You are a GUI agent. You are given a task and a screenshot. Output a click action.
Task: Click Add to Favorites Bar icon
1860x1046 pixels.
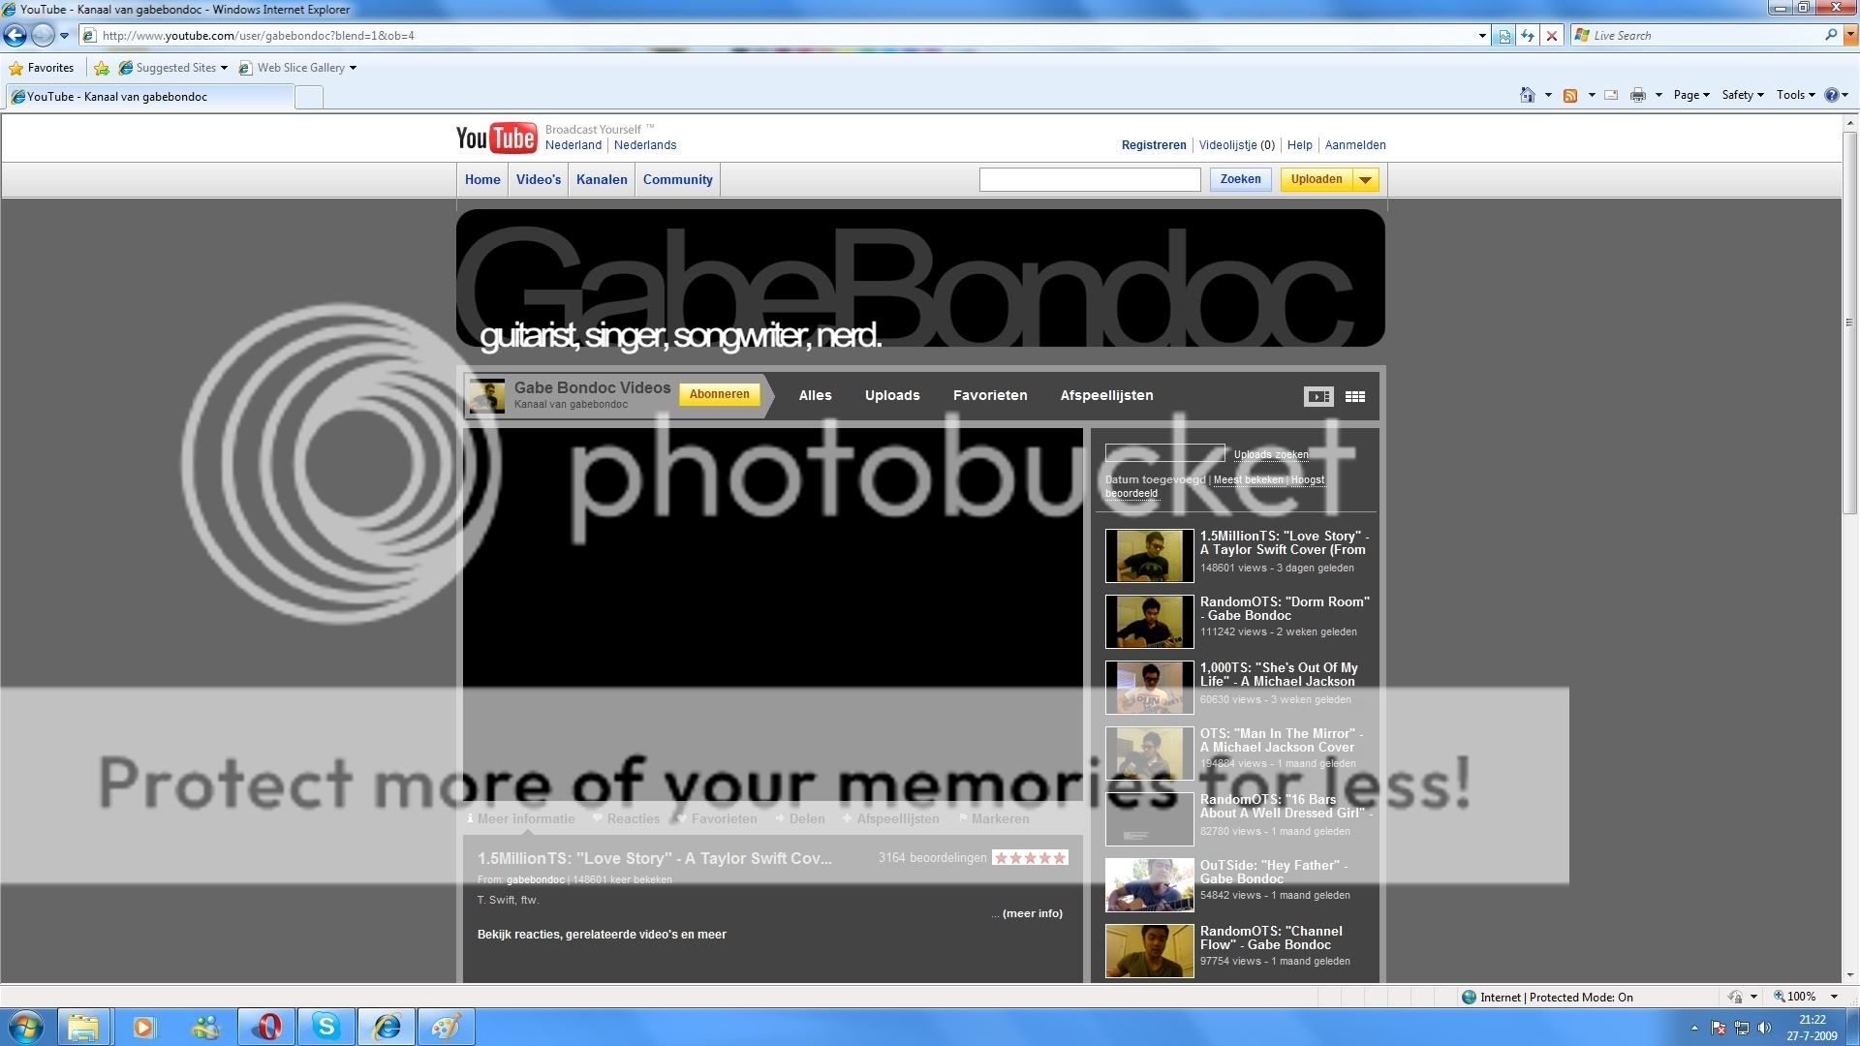click(102, 68)
